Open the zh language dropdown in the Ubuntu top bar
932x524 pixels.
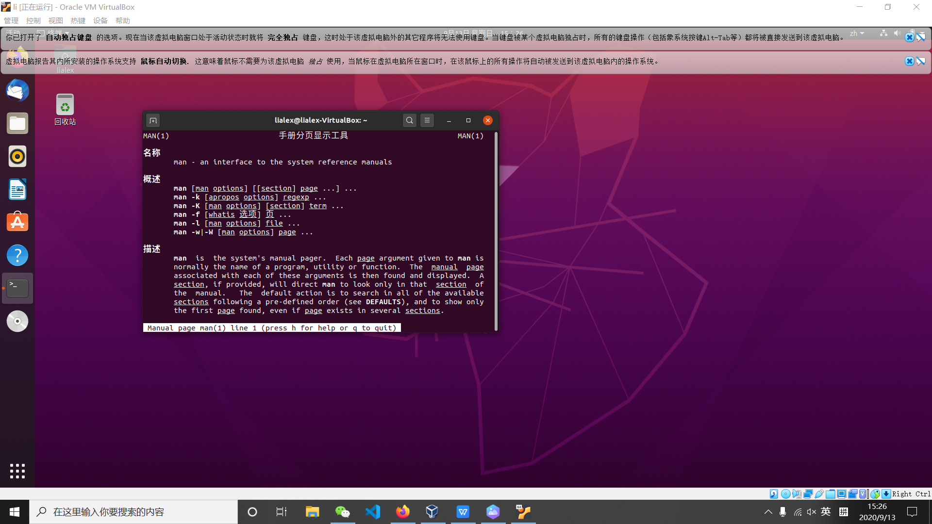coord(856,33)
